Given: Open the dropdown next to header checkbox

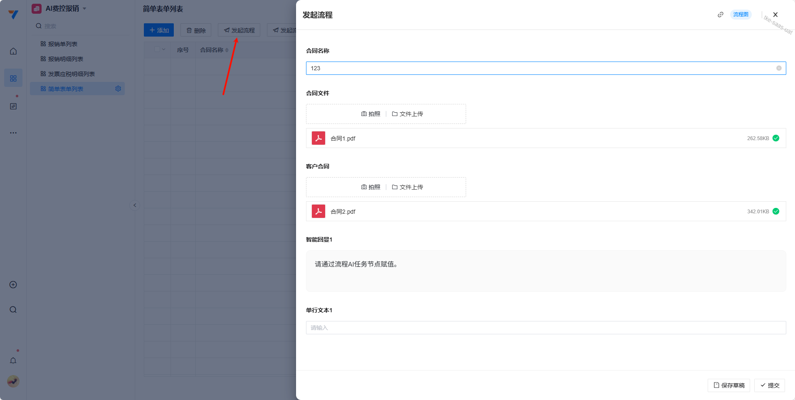Looking at the screenshot, I should tap(164, 49).
